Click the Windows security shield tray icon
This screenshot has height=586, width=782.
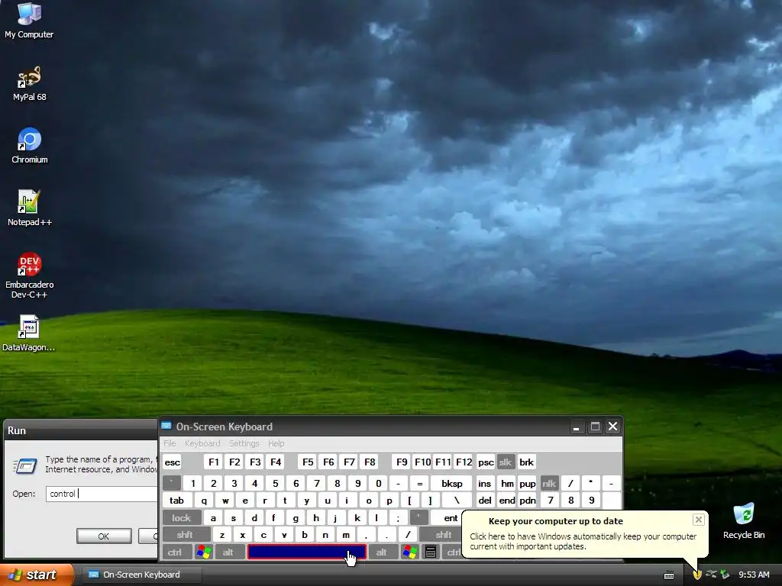tap(697, 575)
